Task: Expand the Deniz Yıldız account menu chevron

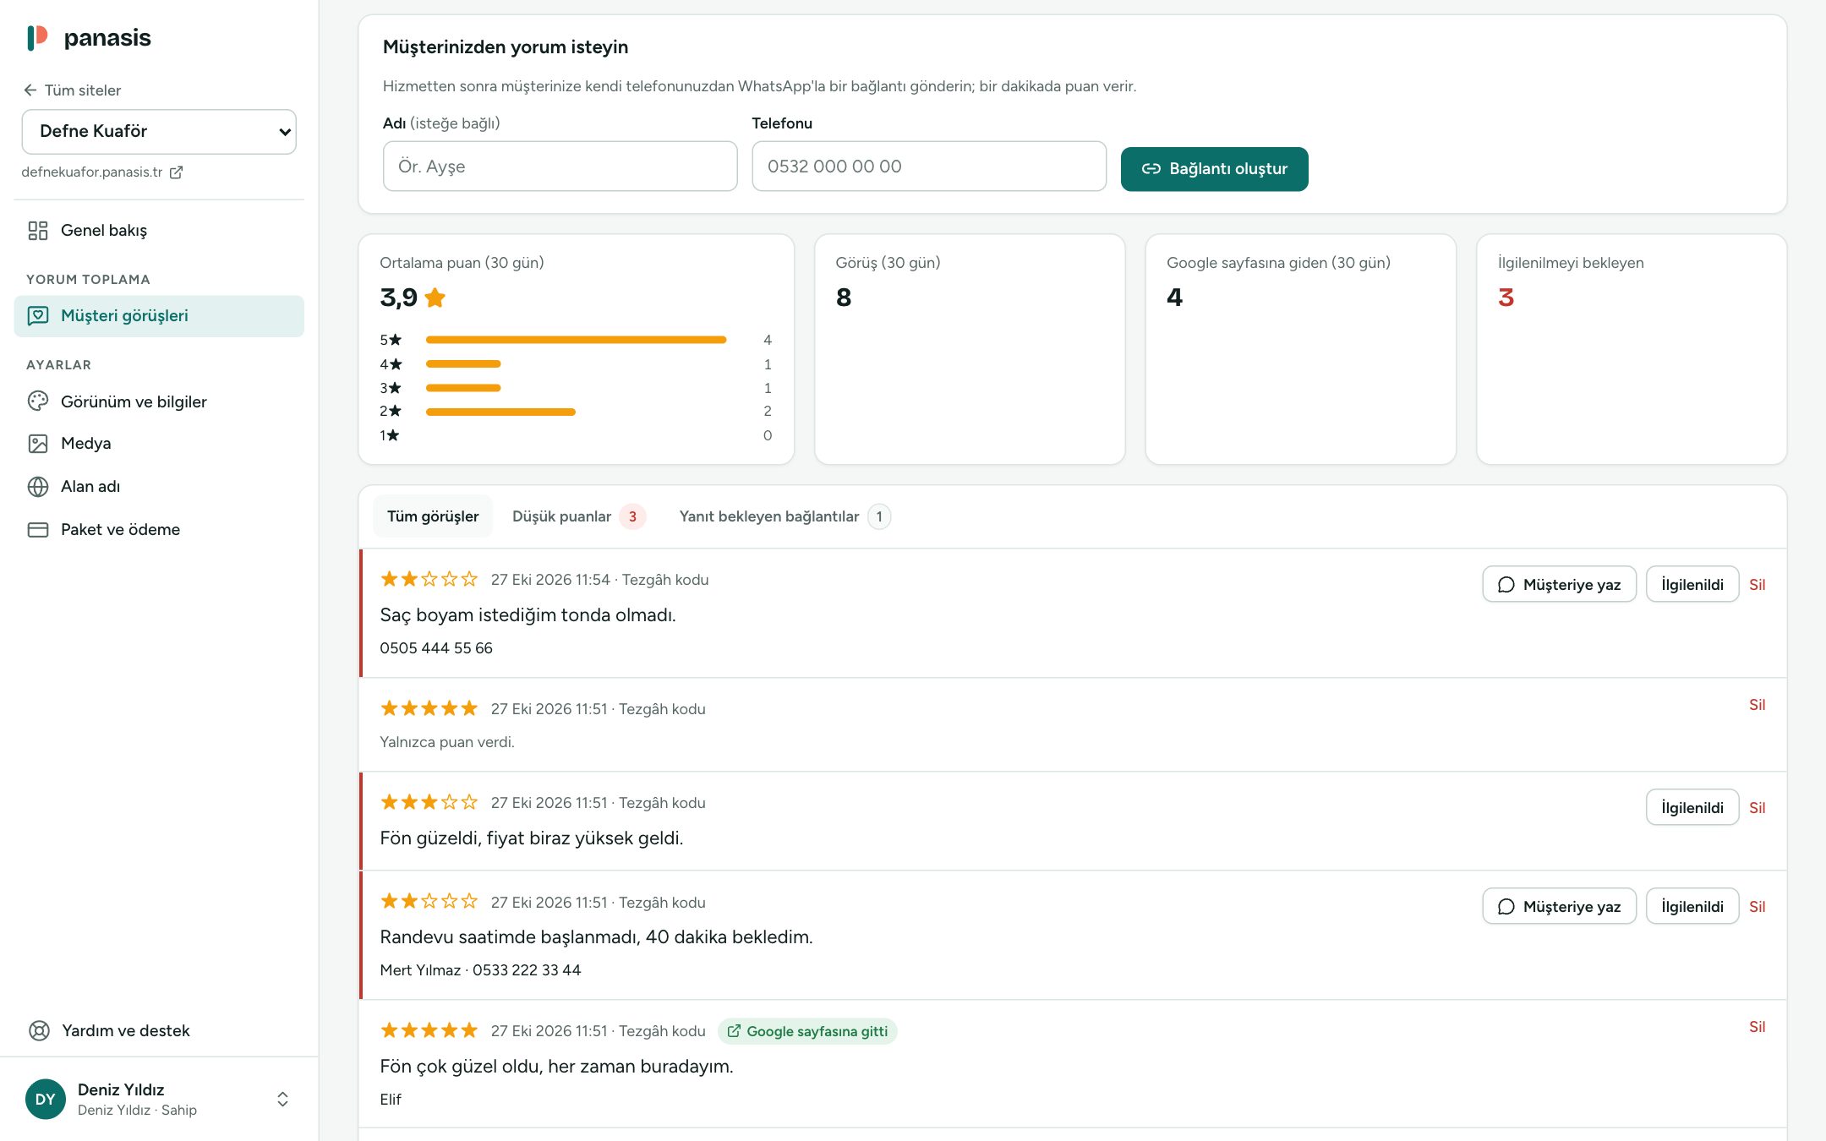Action: click(283, 1099)
